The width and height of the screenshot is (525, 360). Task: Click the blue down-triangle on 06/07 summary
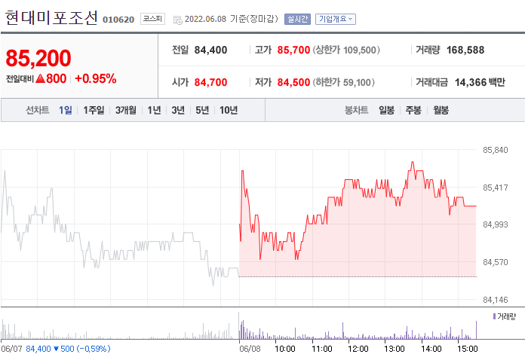56,349
